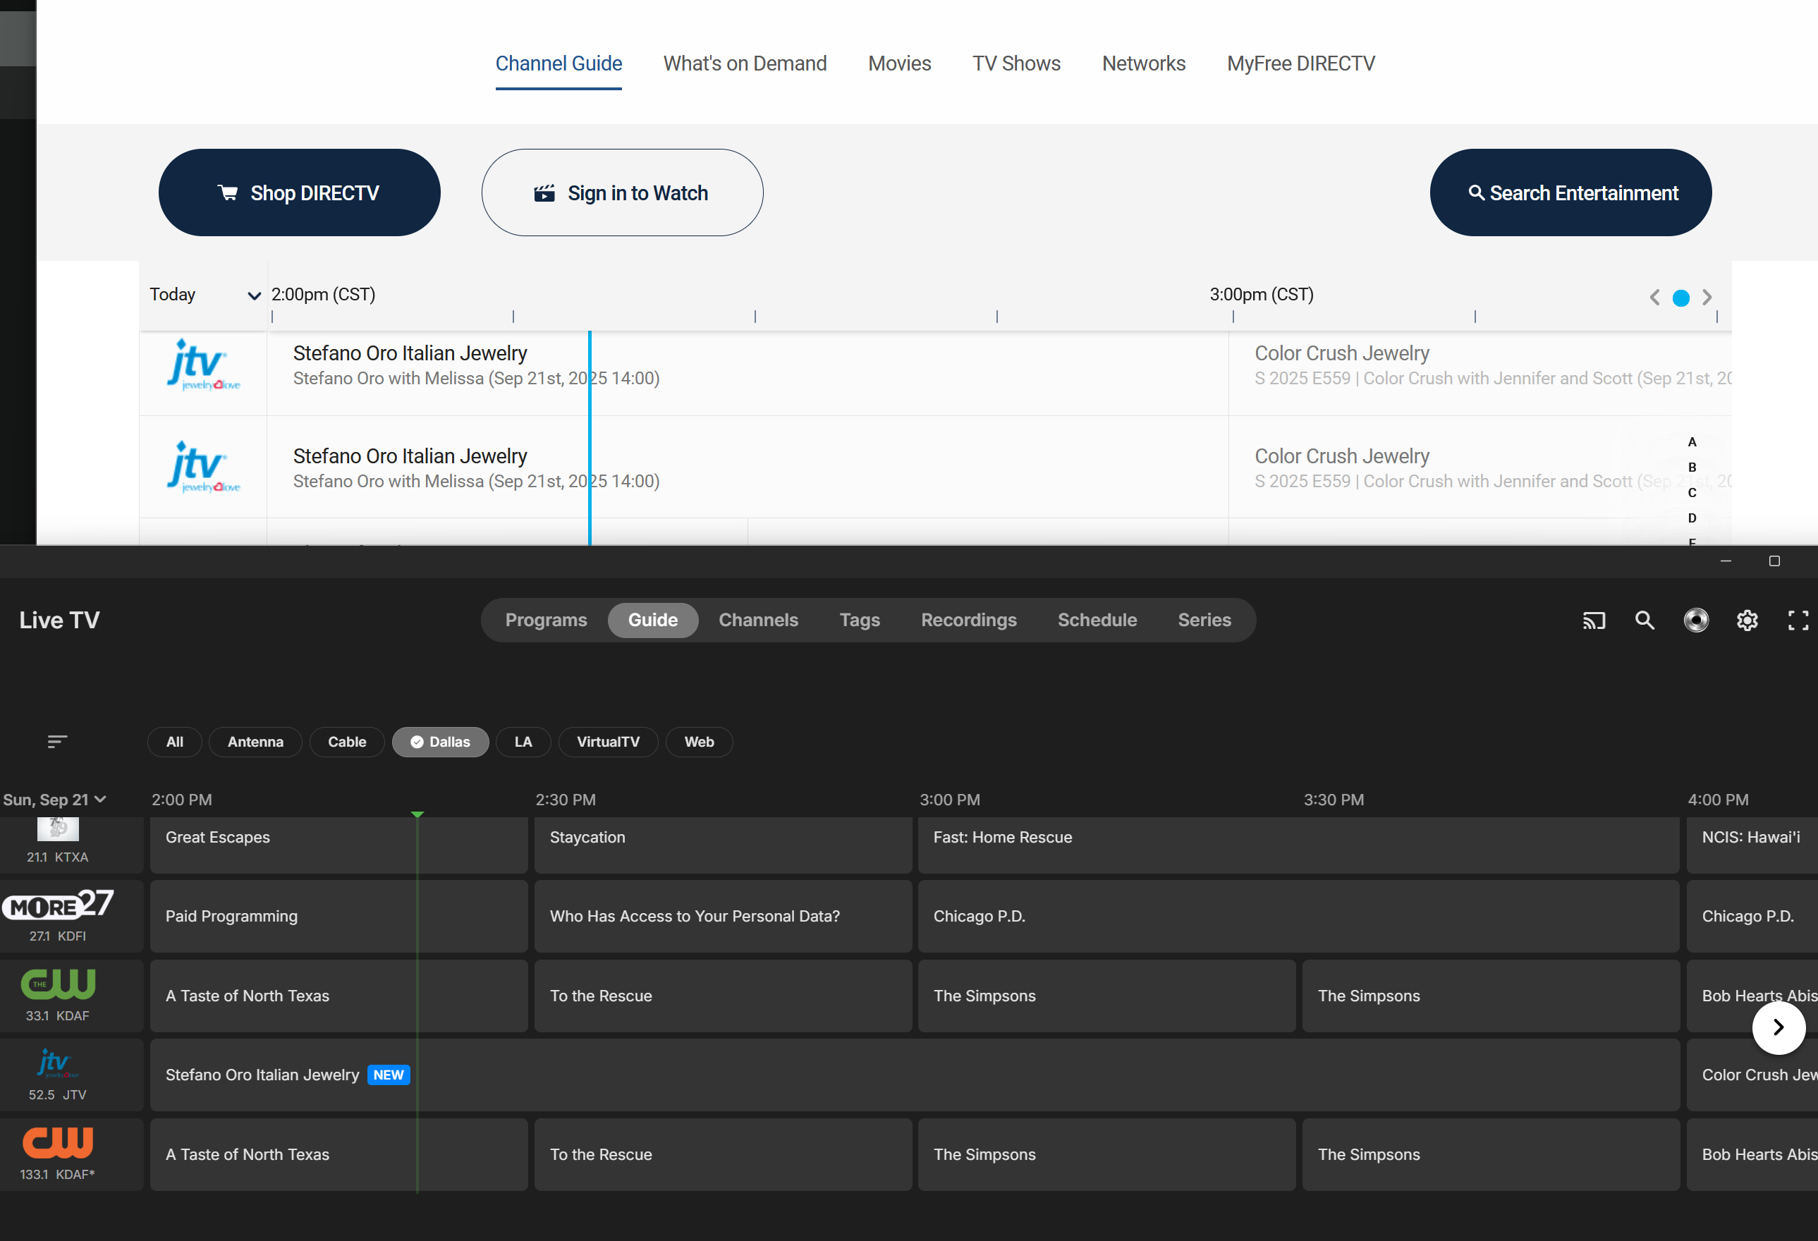Image resolution: width=1818 pixels, height=1241 pixels.
Task: Expand the Sun, Sep 21 date selector
Action: pyautogui.click(x=55, y=800)
